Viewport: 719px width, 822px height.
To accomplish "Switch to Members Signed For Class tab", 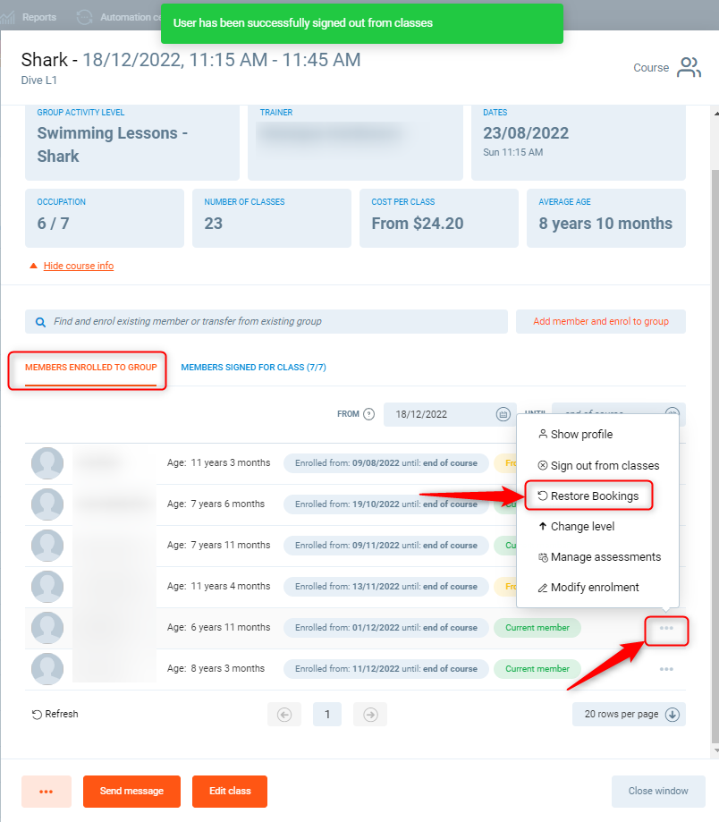I will pos(251,368).
